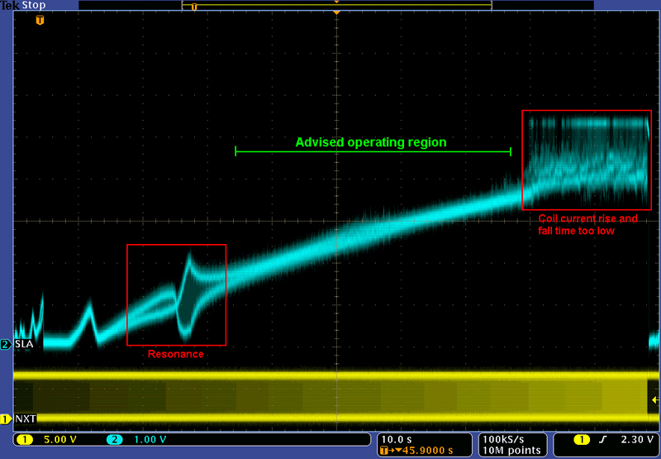
Task: Select the 45.9000 s trigger delay readout
Action: [x=421, y=451]
